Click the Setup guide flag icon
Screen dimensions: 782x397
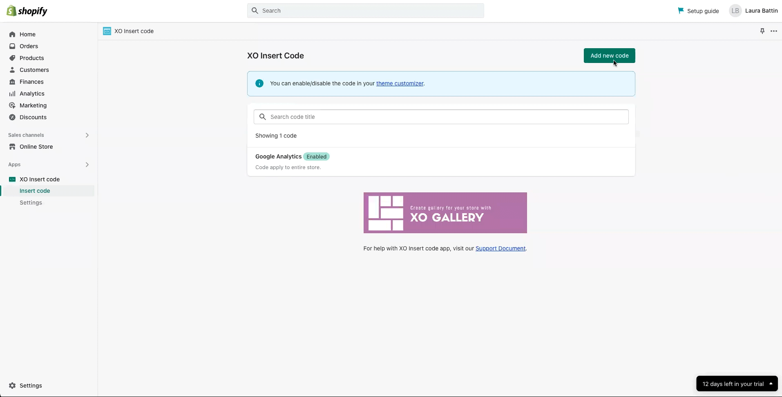click(681, 11)
